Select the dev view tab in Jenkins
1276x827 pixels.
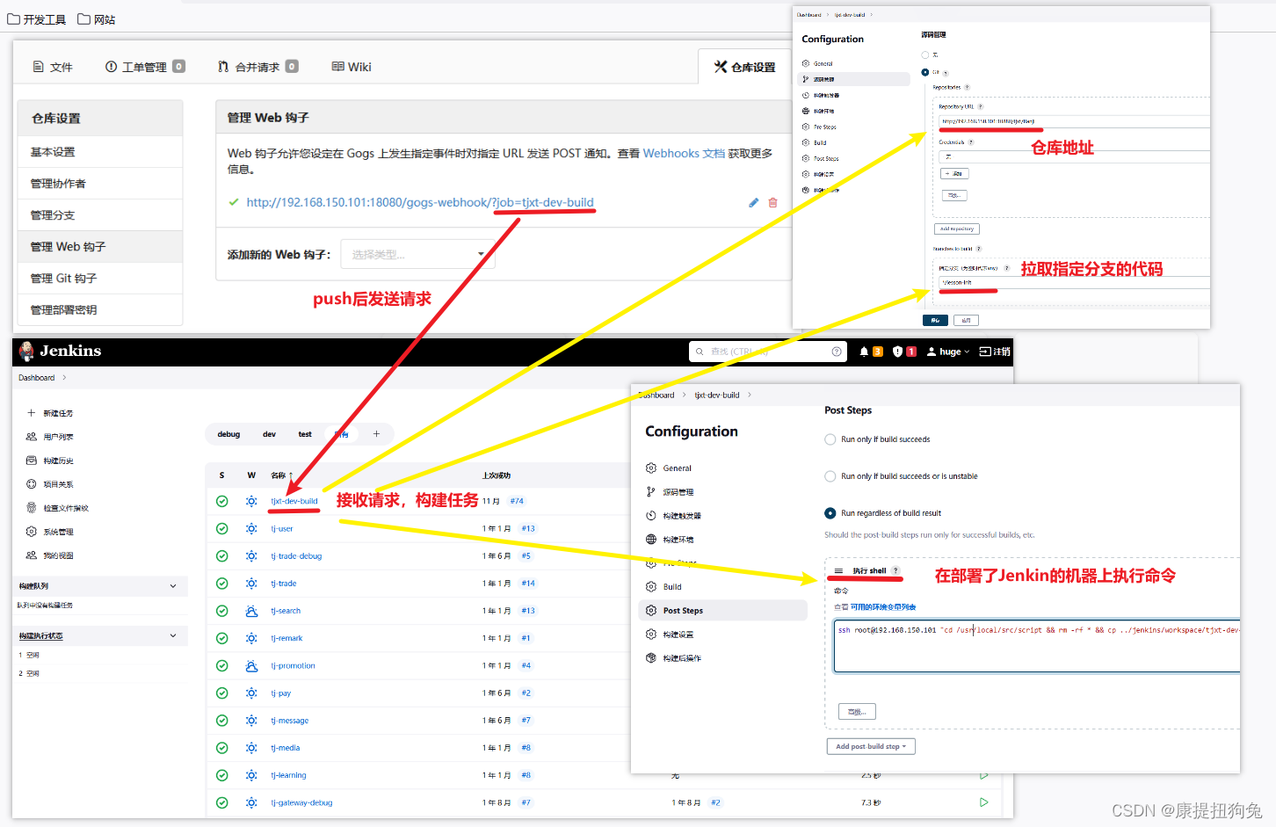coord(269,434)
